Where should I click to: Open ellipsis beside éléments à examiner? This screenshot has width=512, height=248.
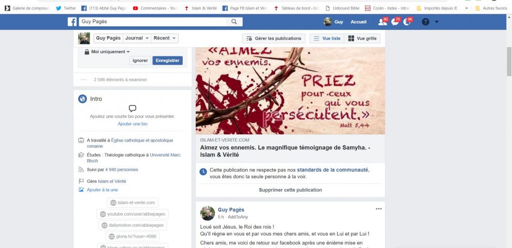tap(83, 80)
